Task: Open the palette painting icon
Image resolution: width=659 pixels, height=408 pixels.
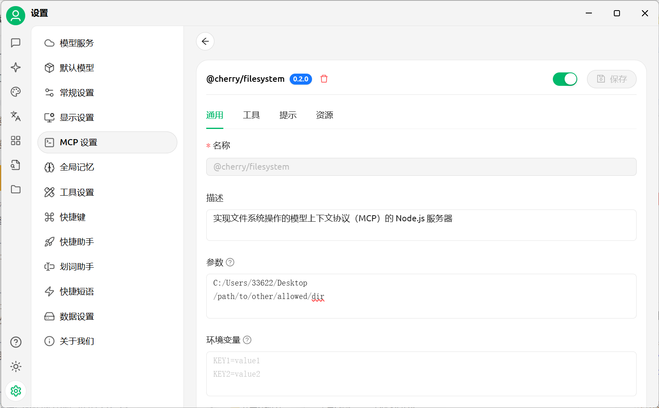Action: (x=16, y=92)
